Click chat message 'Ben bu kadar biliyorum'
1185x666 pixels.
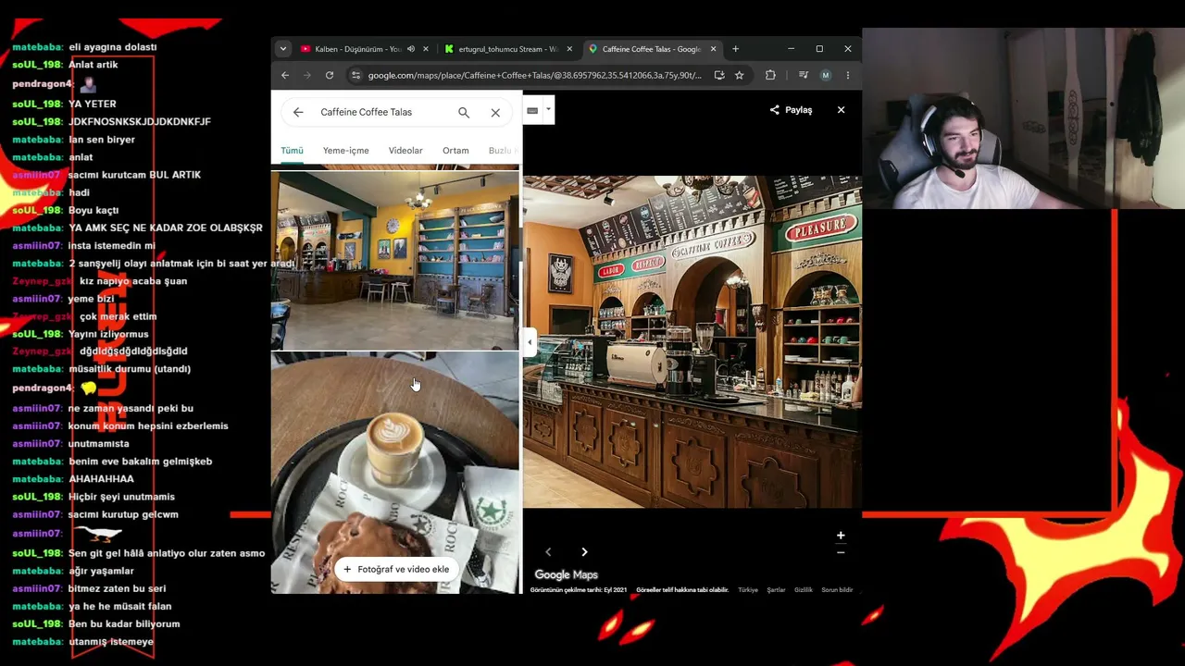point(124,624)
